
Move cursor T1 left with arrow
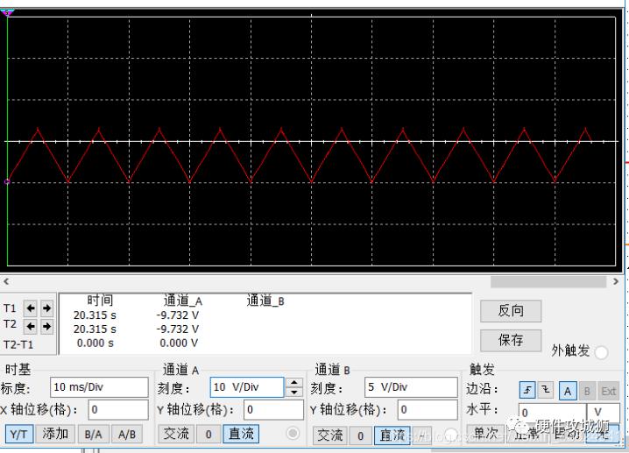(x=31, y=308)
